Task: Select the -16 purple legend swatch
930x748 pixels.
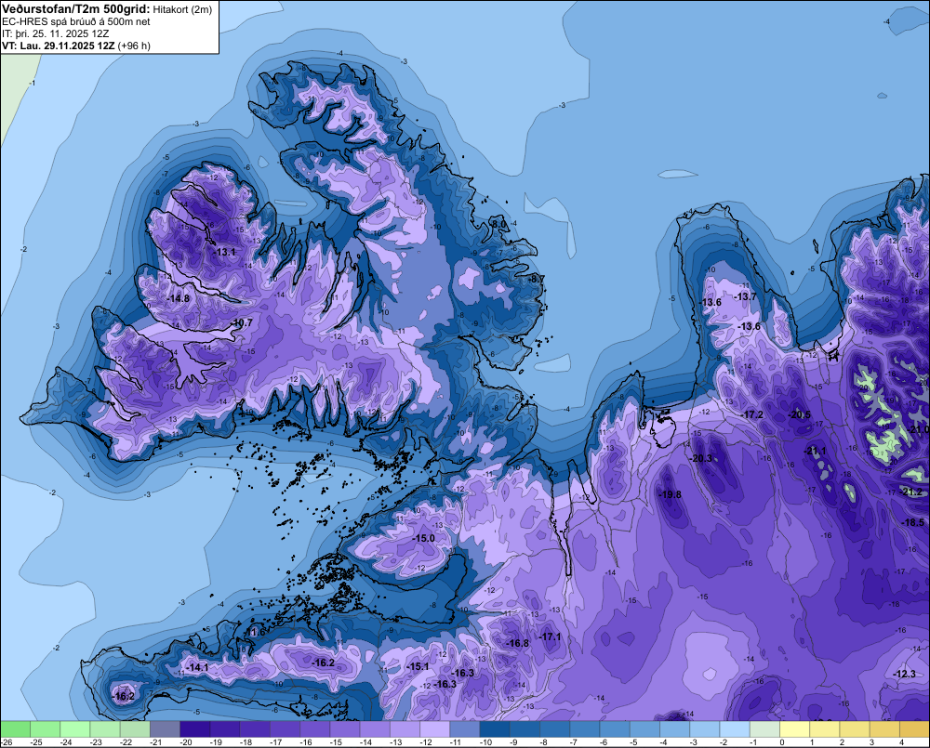Action: tap(315, 729)
